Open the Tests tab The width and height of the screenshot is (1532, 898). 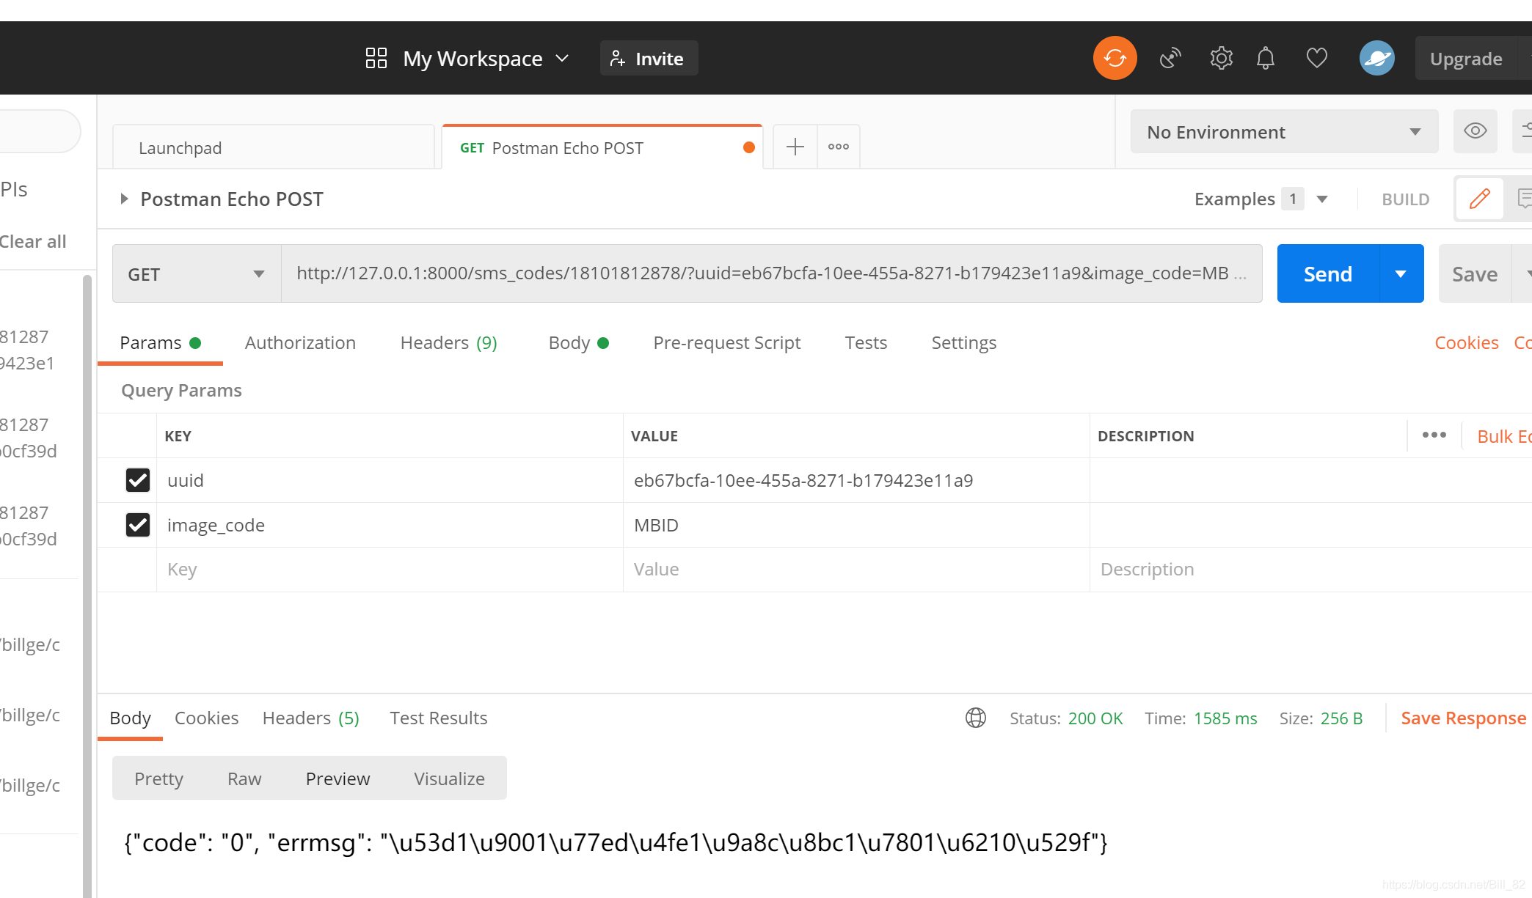pos(866,342)
